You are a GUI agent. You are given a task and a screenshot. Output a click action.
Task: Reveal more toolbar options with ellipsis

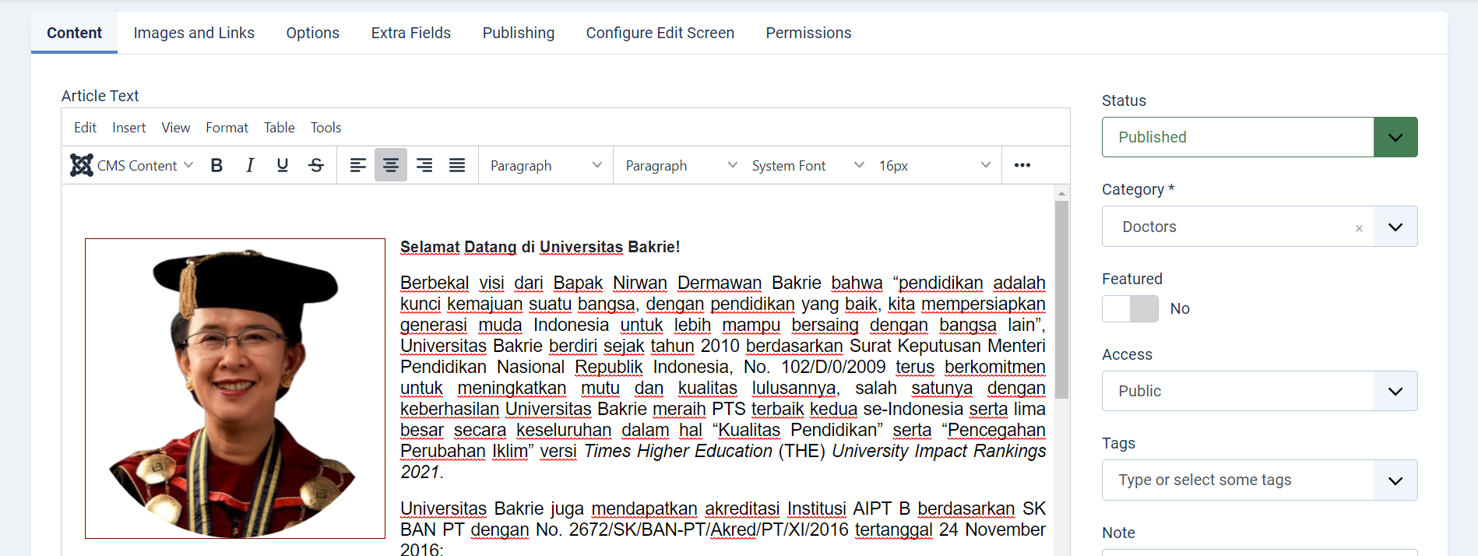point(1022,165)
